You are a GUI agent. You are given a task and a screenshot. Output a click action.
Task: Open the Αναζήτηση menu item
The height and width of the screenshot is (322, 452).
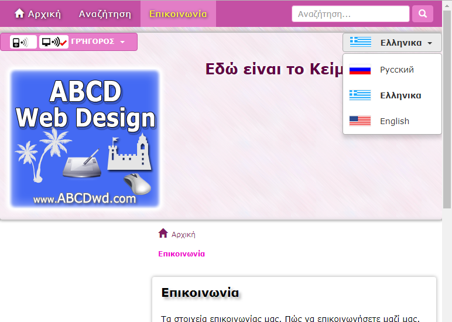(x=105, y=14)
